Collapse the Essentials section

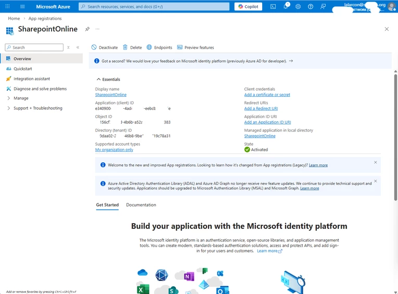point(108,80)
